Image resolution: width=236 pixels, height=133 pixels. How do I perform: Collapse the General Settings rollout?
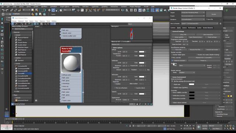[x=178, y=31]
